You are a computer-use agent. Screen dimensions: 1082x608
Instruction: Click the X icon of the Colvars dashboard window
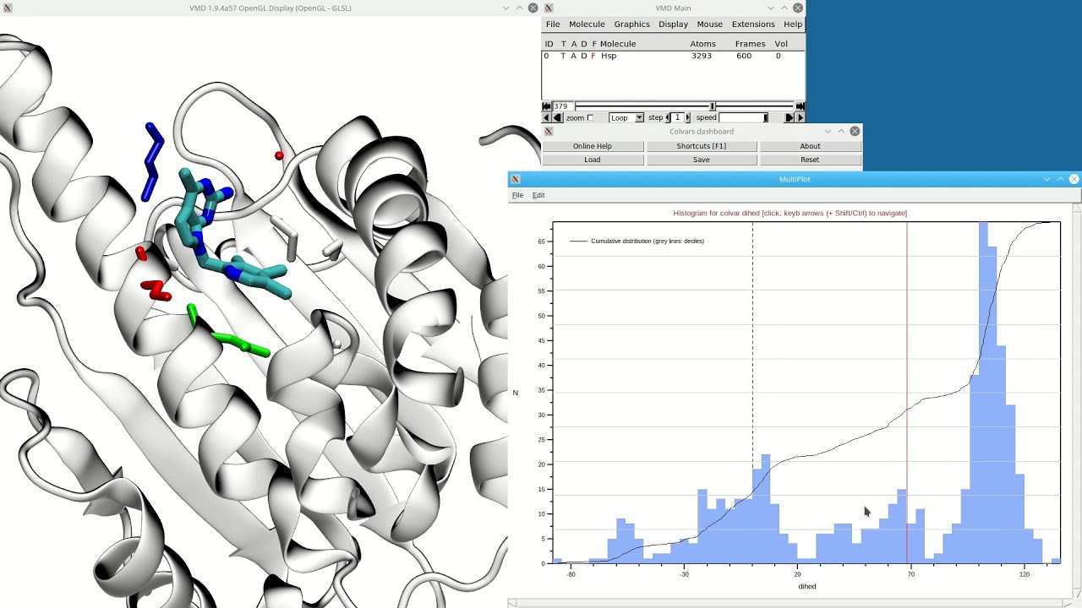[549, 131]
